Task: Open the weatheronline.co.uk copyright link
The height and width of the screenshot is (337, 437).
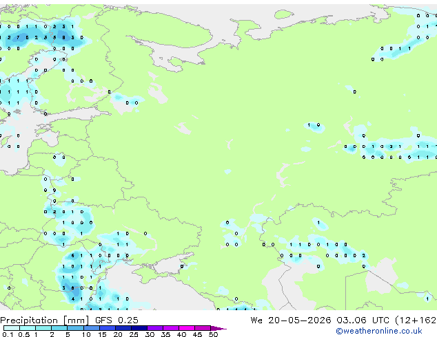Action: tap(379, 331)
